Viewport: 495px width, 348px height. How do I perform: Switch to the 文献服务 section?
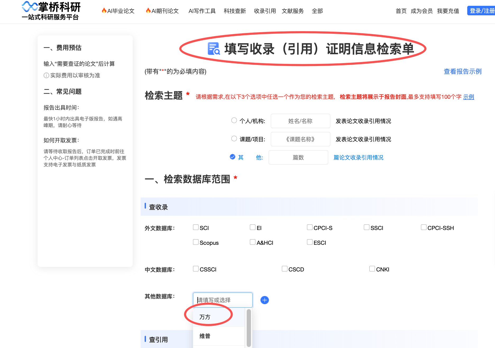292,11
